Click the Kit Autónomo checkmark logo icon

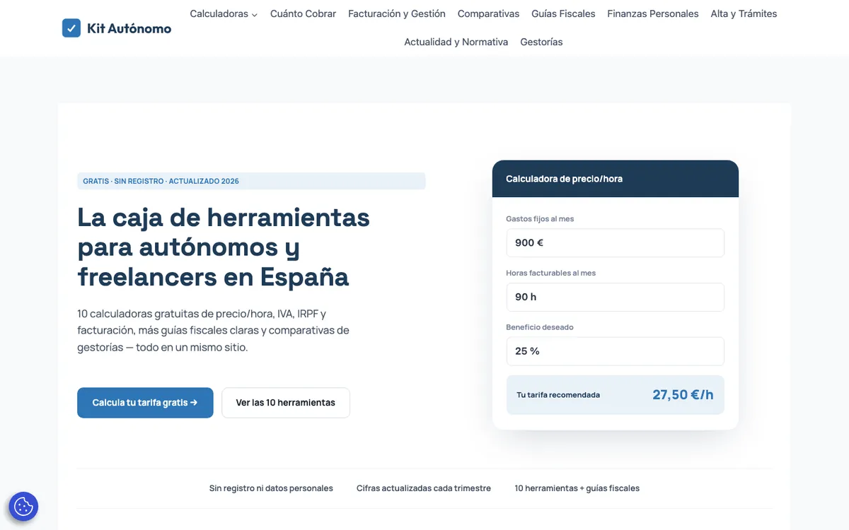click(x=71, y=28)
